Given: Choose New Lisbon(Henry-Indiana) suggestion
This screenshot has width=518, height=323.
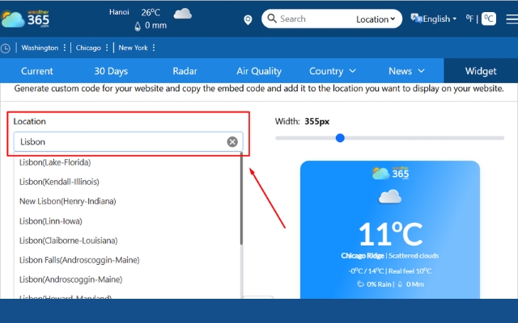Looking at the screenshot, I should 68,201.
